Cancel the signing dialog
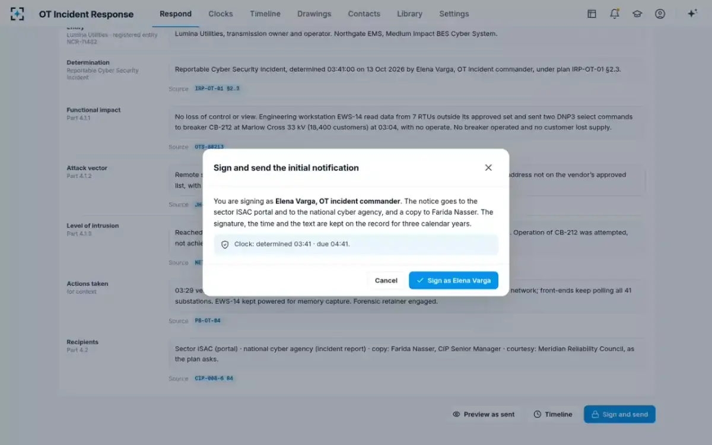This screenshot has width=712, height=445. pyautogui.click(x=386, y=280)
